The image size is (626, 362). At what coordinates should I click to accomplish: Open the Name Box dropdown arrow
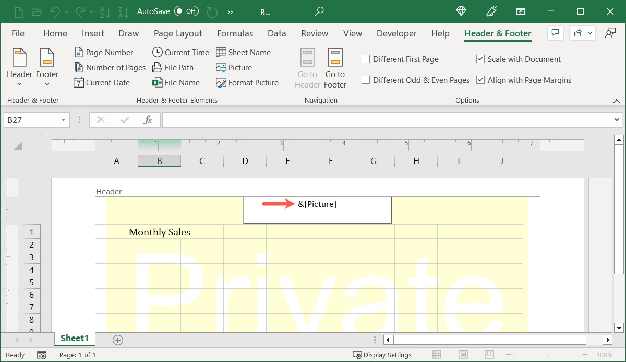point(64,120)
